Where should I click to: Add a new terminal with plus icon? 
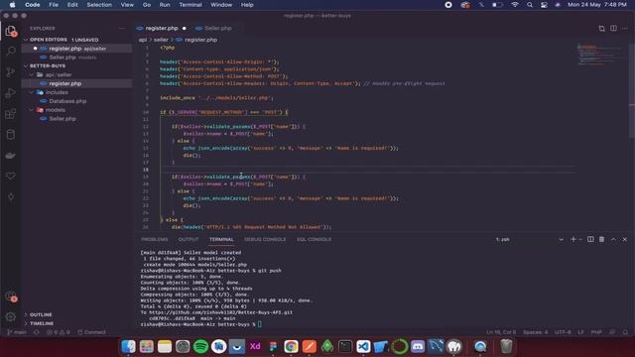point(573,239)
